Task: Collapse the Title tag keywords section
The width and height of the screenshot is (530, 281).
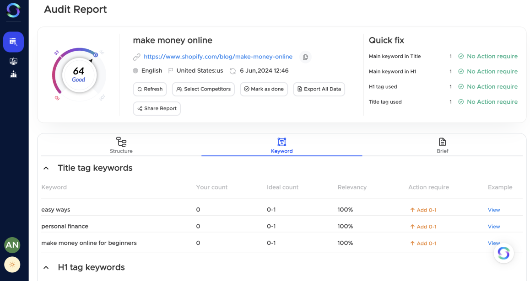Action: pos(46,168)
